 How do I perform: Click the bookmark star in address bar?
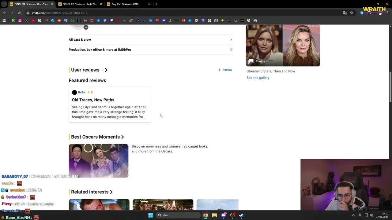[x=352, y=13]
